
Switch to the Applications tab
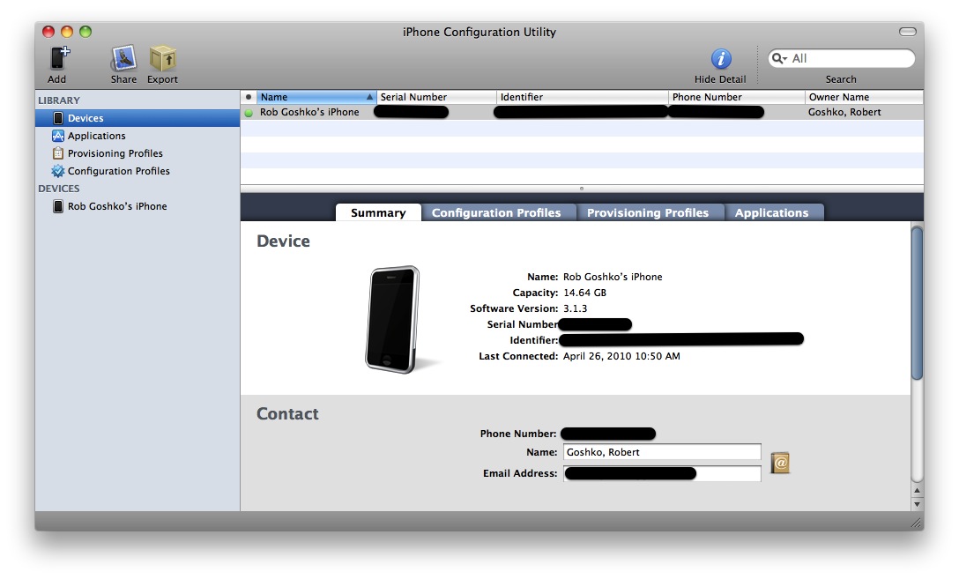772,212
